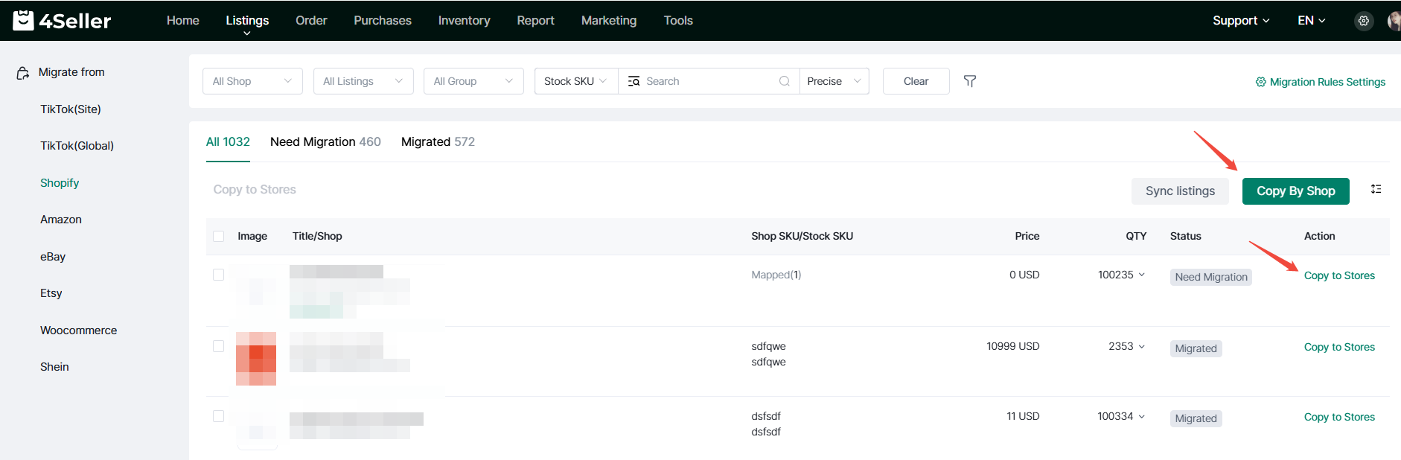Select Etsy in the sidebar
Viewport: 1401px width, 460px height.
pyautogui.click(x=51, y=293)
